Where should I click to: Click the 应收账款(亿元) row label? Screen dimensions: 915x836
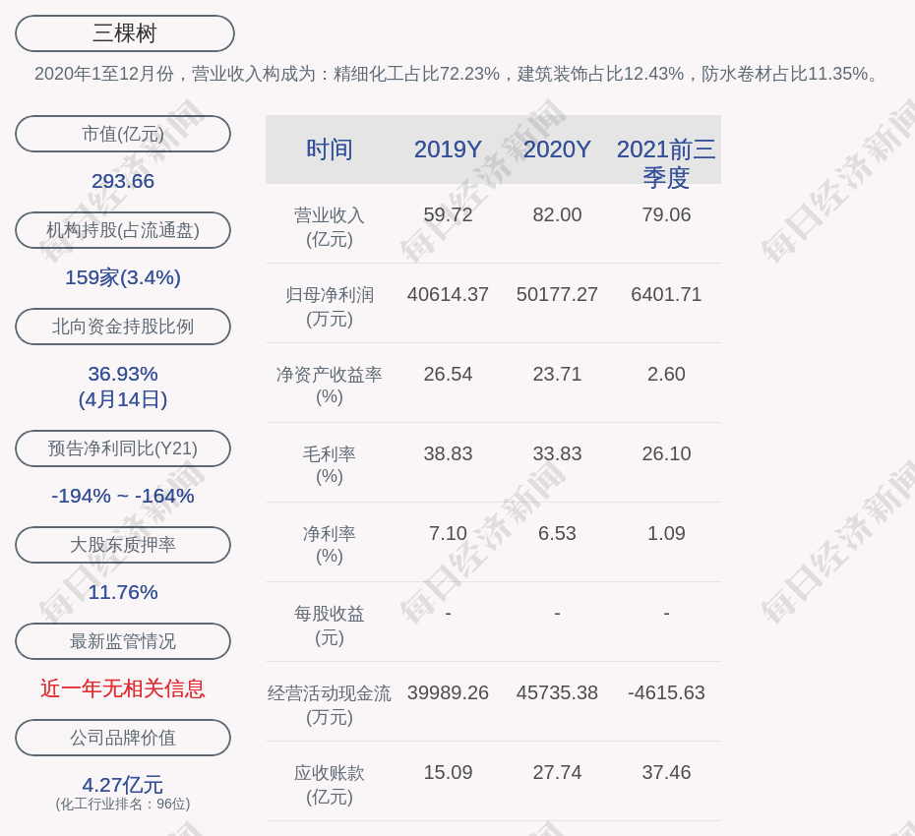click(330, 785)
